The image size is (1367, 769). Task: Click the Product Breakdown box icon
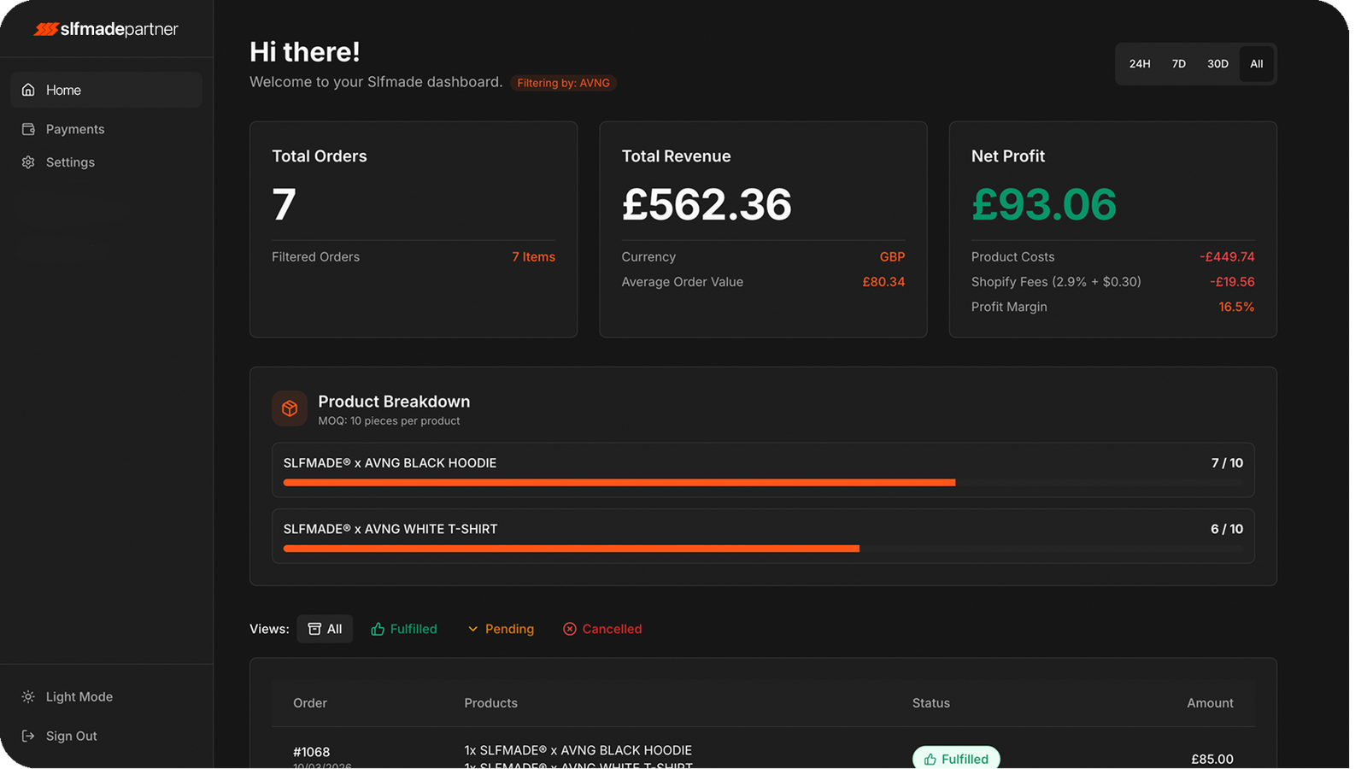[290, 408]
